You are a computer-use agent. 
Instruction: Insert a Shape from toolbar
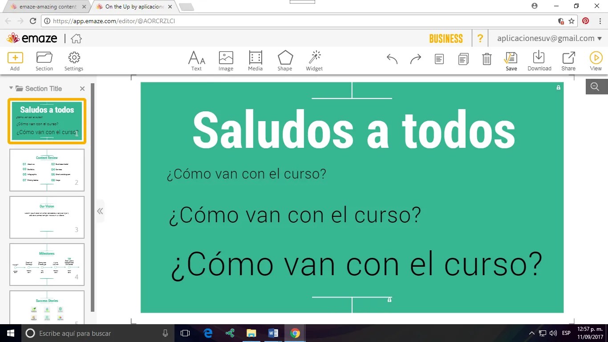tap(285, 61)
